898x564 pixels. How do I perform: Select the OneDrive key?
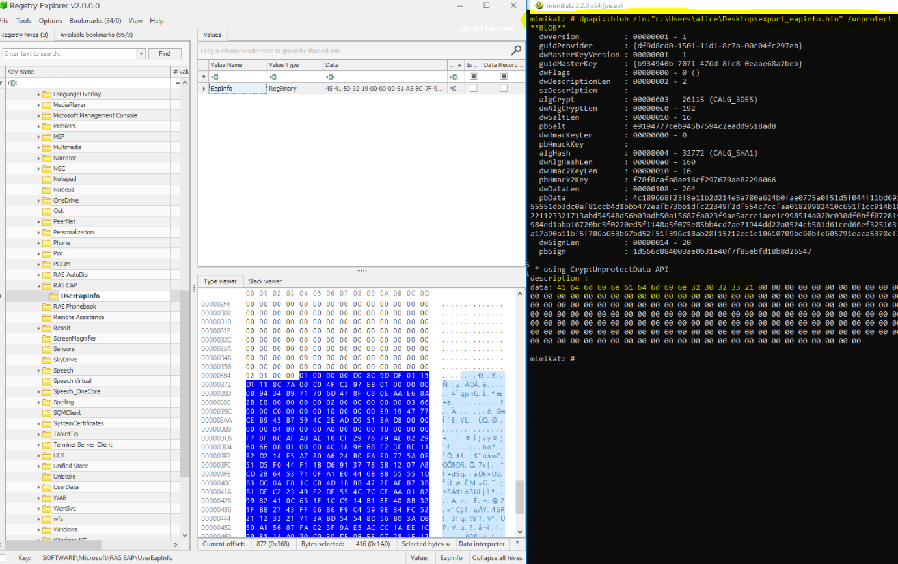point(66,201)
